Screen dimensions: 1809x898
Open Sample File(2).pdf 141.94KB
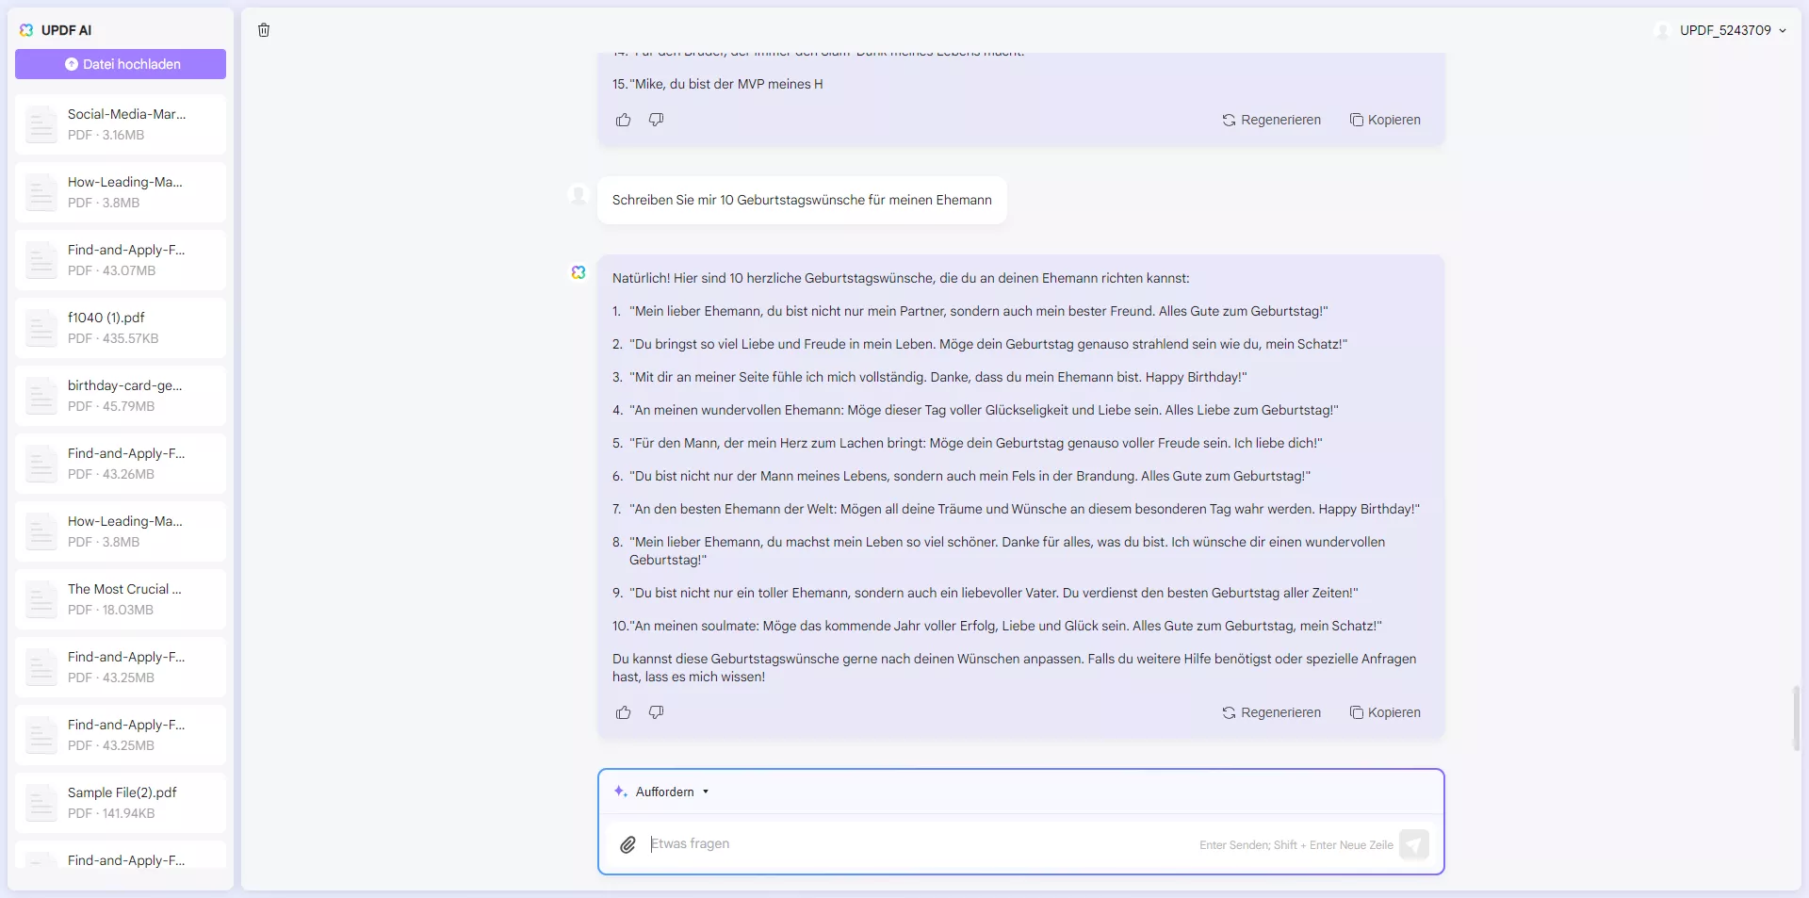[121, 803]
